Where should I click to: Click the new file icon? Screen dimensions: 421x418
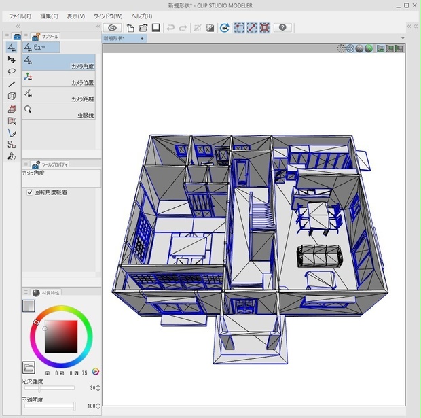click(x=130, y=28)
